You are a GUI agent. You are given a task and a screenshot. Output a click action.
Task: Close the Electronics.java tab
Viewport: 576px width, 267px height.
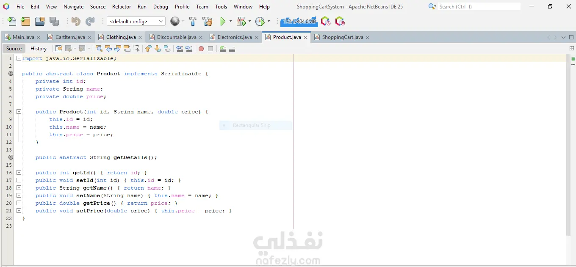256,37
